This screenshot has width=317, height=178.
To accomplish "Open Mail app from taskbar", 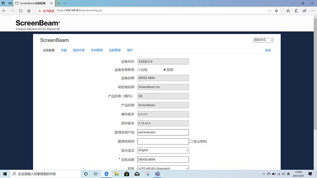I will 137,174.
